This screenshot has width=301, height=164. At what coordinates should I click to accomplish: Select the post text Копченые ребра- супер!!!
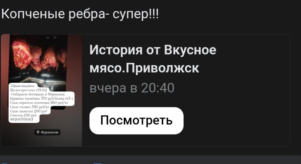(x=80, y=14)
